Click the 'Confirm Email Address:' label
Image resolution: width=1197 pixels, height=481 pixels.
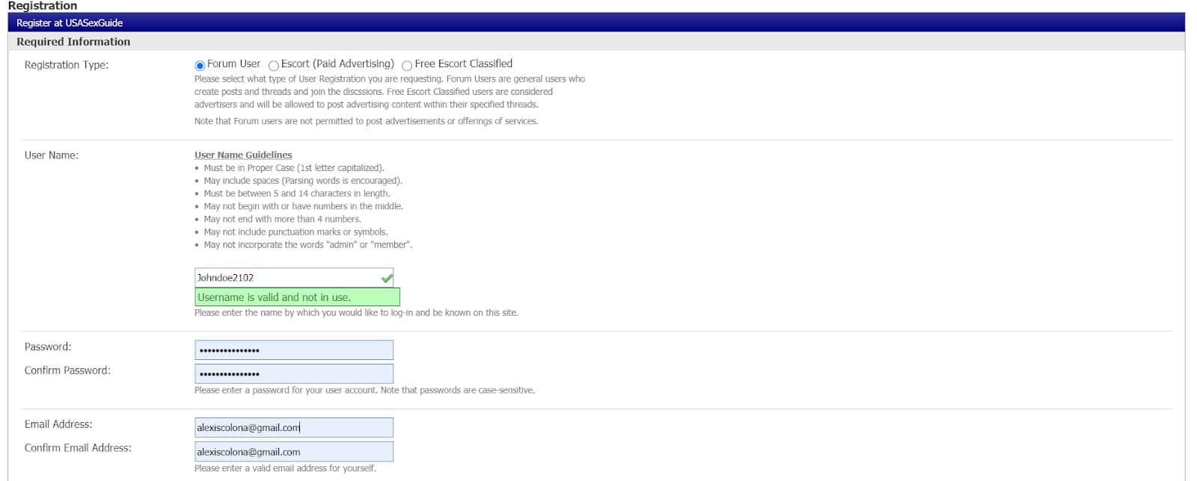click(x=78, y=448)
